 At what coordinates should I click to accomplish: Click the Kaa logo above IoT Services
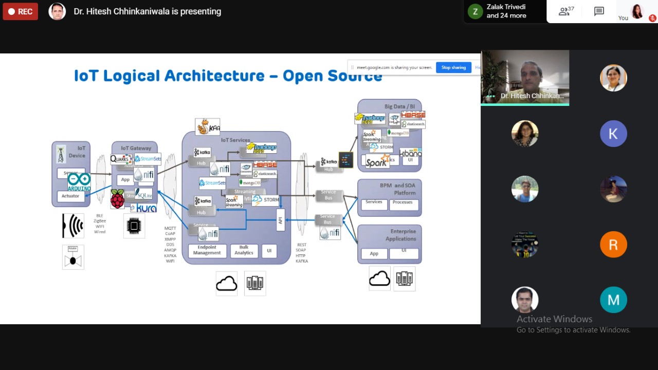pyautogui.click(x=208, y=126)
